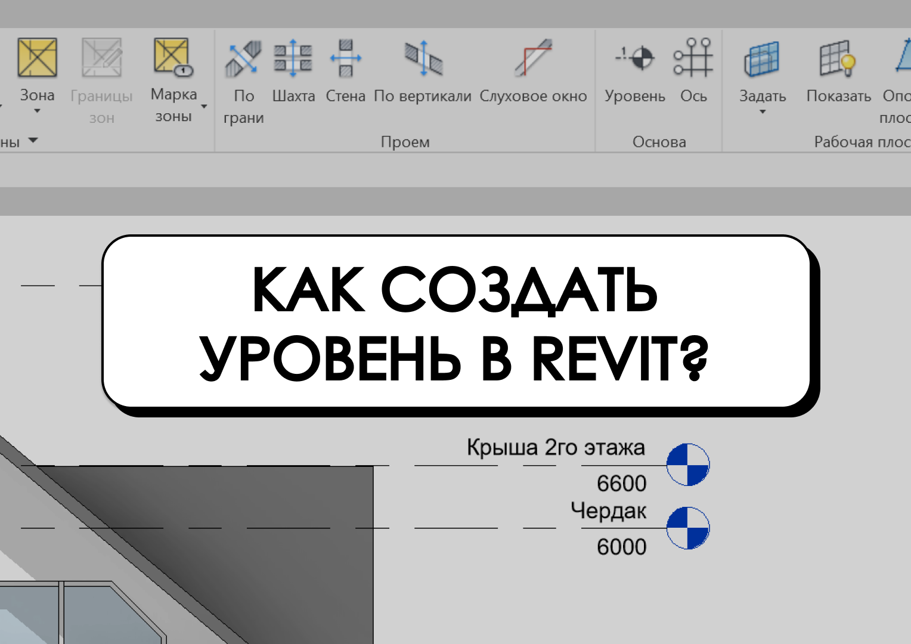911x644 pixels.
Task: Click the Шахта text label
Action: click(x=293, y=96)
